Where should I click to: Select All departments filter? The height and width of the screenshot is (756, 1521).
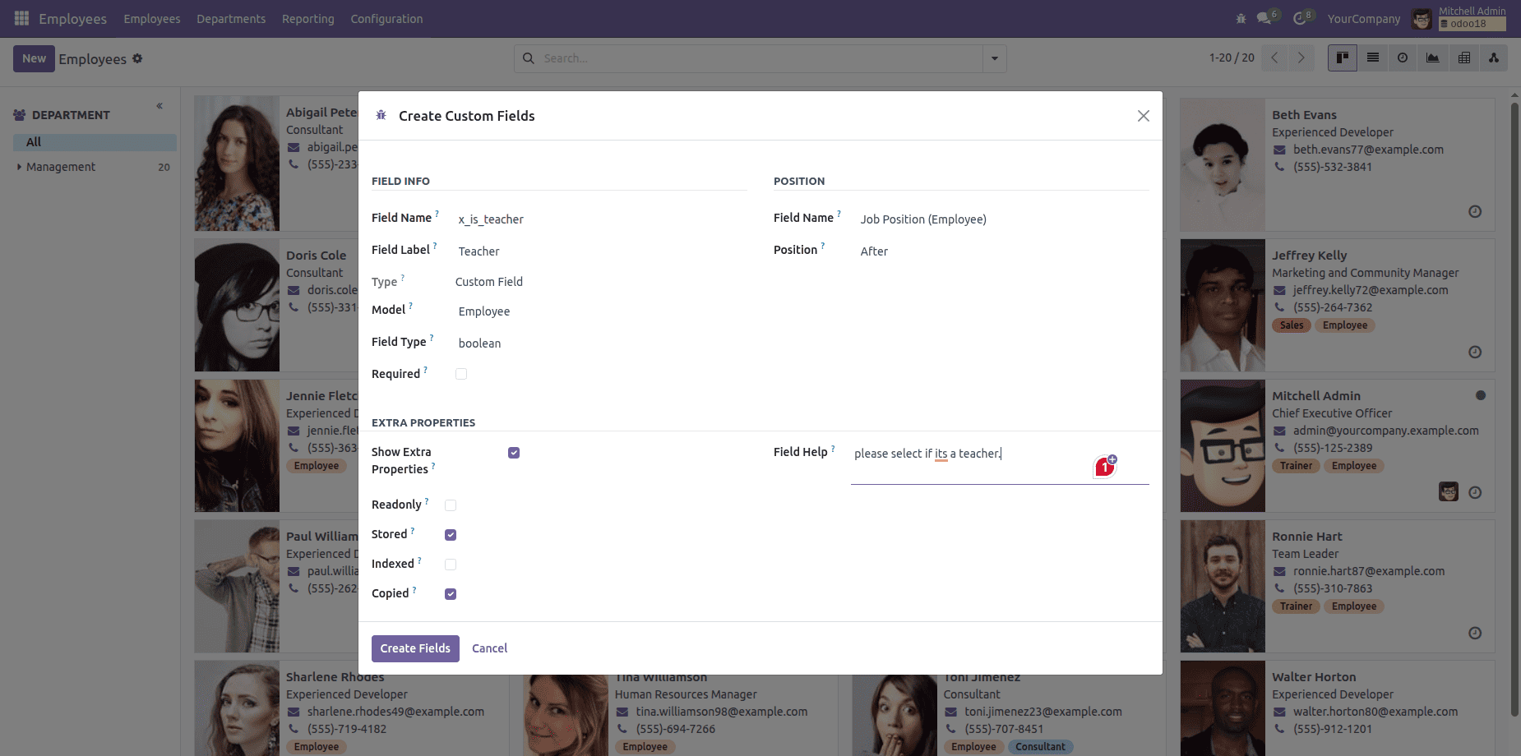[95, 142]
